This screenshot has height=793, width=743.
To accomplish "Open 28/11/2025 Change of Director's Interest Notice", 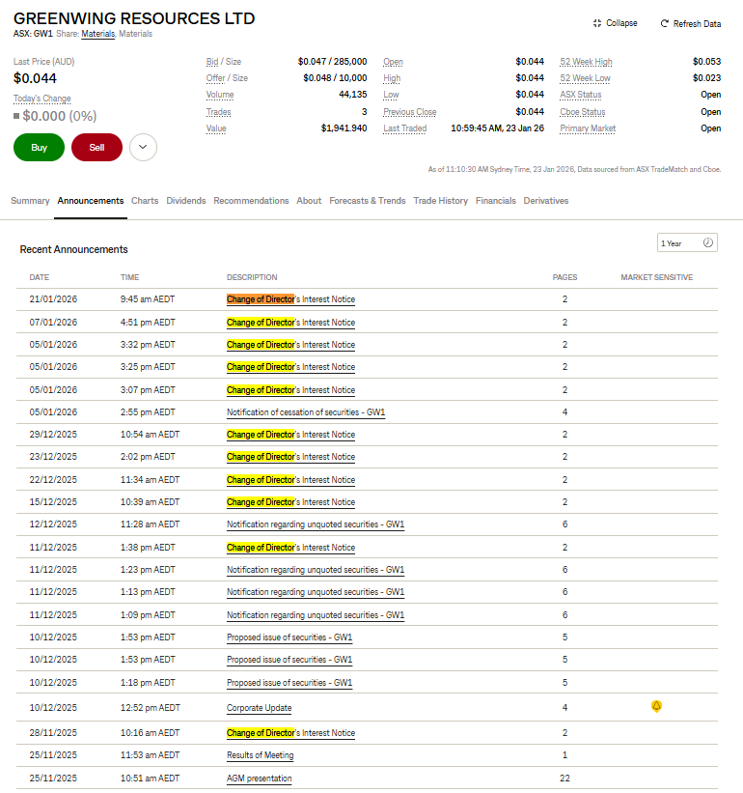I will 291,733.
